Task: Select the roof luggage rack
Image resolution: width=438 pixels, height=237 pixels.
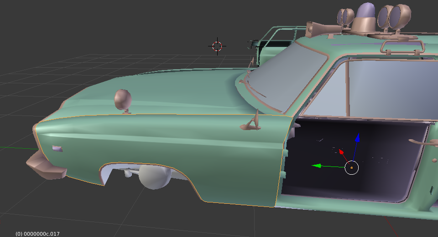Action: 402,47
